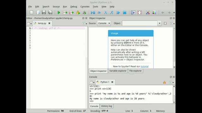
Task: Click the Save file icon
Action: (x=44, y=13)
